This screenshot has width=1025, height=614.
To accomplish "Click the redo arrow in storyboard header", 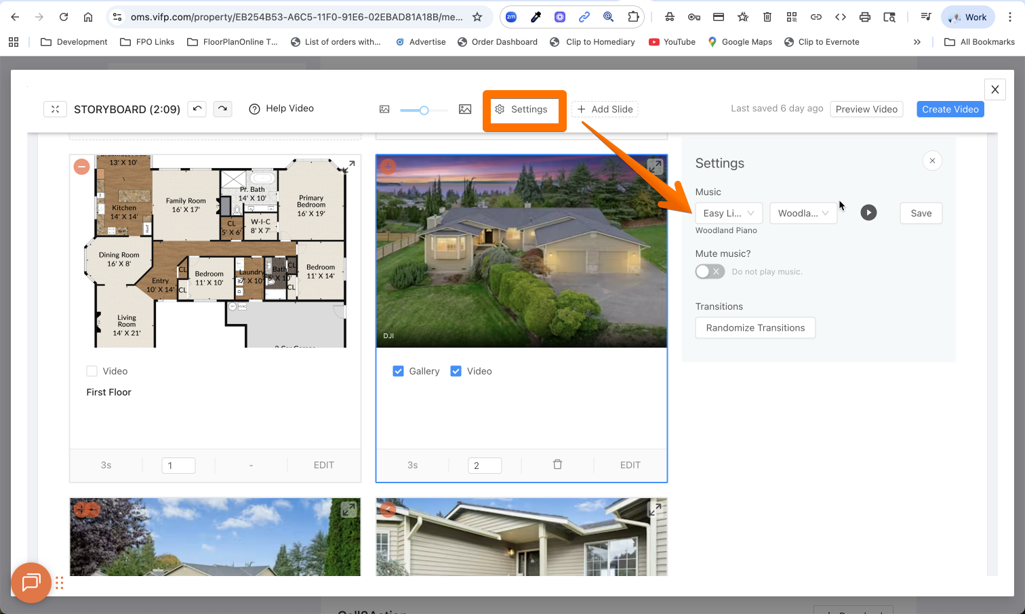I will (222, 108).
